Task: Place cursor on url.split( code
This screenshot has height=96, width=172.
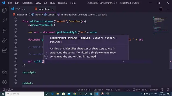Action: coord(36,62)
